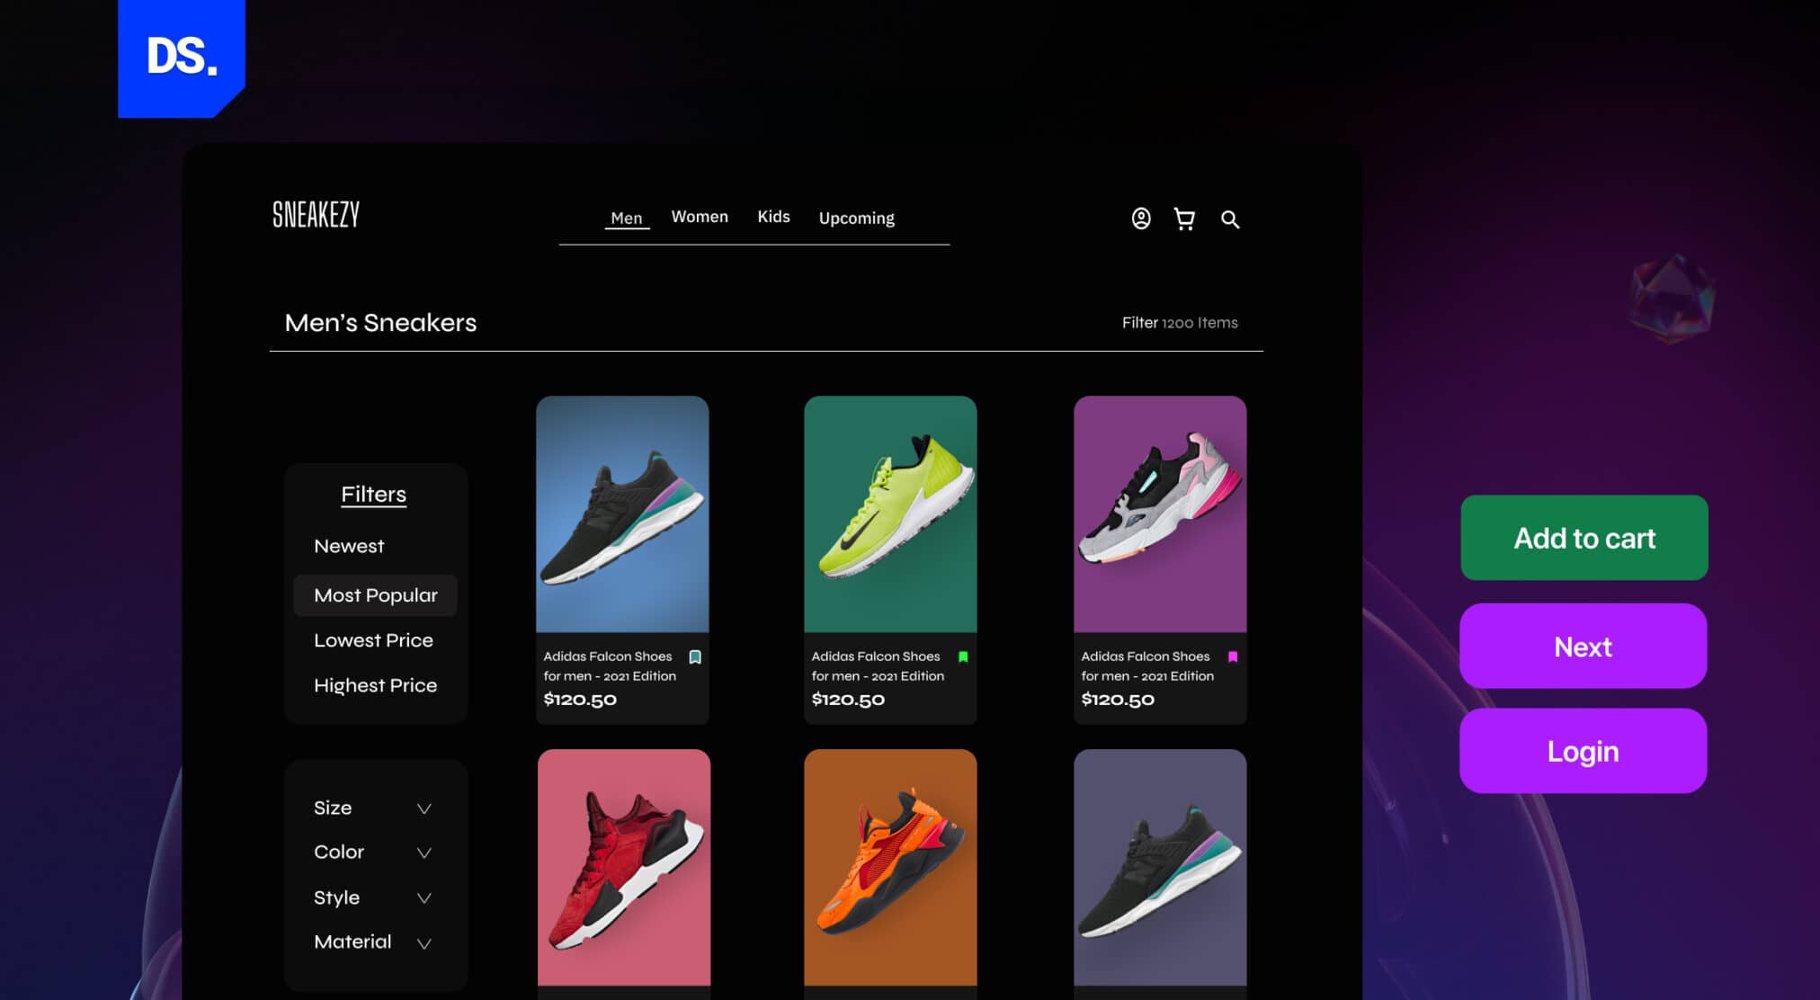Click the purple Next button
1820x1000 pixels.
click(x=1584, y=646)
